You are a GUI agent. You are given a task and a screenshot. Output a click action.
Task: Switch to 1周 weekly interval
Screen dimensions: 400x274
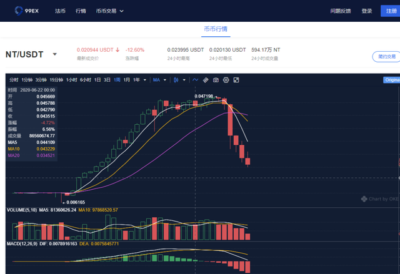point(117,80)
